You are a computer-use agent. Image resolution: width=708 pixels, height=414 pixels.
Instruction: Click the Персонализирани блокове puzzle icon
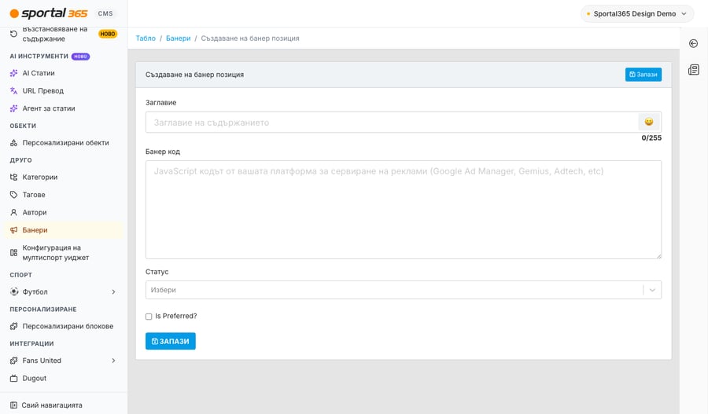(13, 326)
